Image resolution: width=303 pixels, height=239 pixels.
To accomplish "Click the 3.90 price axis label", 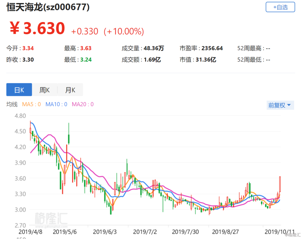I will 20,163.
